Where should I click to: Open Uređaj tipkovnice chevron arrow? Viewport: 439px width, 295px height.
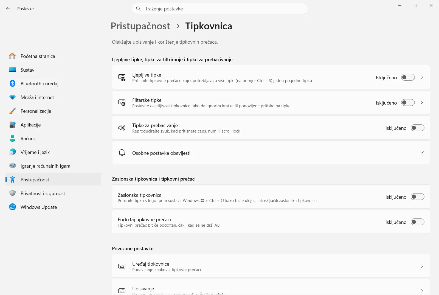point(422,266)
